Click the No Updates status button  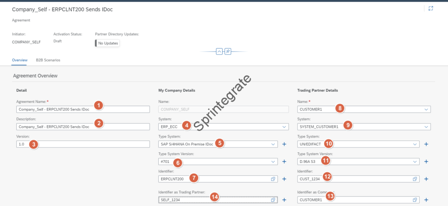click(108, 43)
